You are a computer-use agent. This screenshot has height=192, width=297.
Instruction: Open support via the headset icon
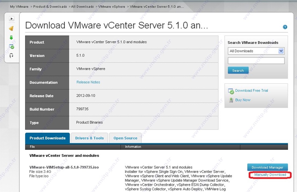pos(11,55)
